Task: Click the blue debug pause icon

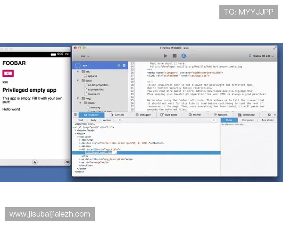Action: click(x=183, y=56)
